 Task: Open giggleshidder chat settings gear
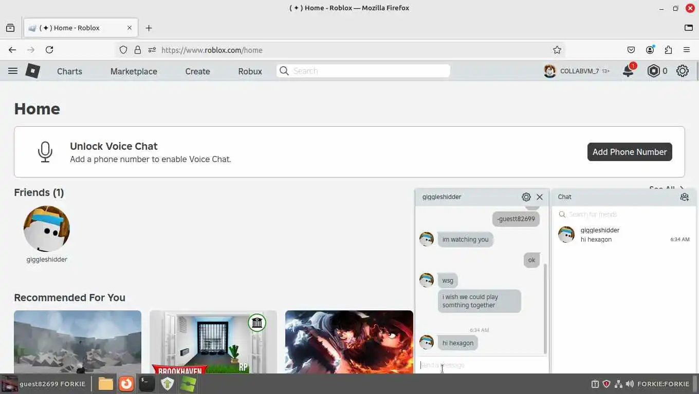coord(526,197)
